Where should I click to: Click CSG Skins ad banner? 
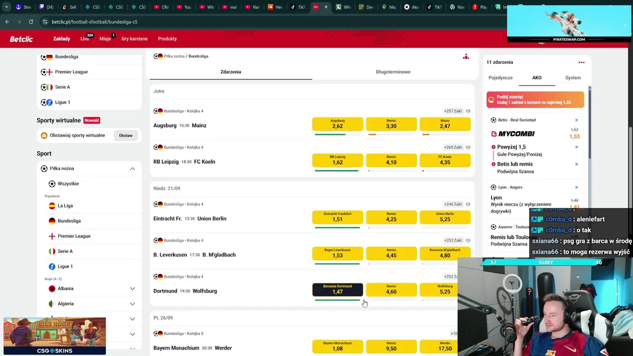point(54,336)
